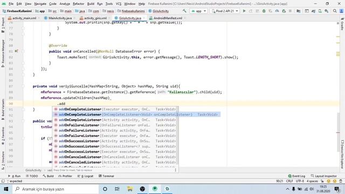Run the app with the green play icon
Image resolution: width=345 pixels, height=194 pixels.
244,11
